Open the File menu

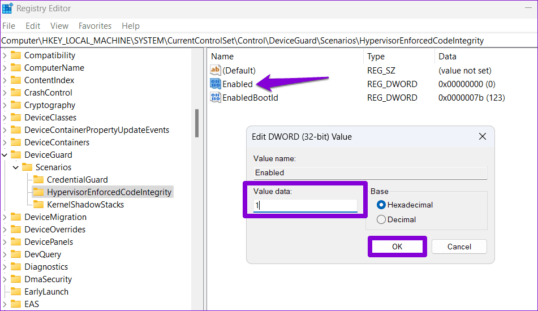point(8,25)
